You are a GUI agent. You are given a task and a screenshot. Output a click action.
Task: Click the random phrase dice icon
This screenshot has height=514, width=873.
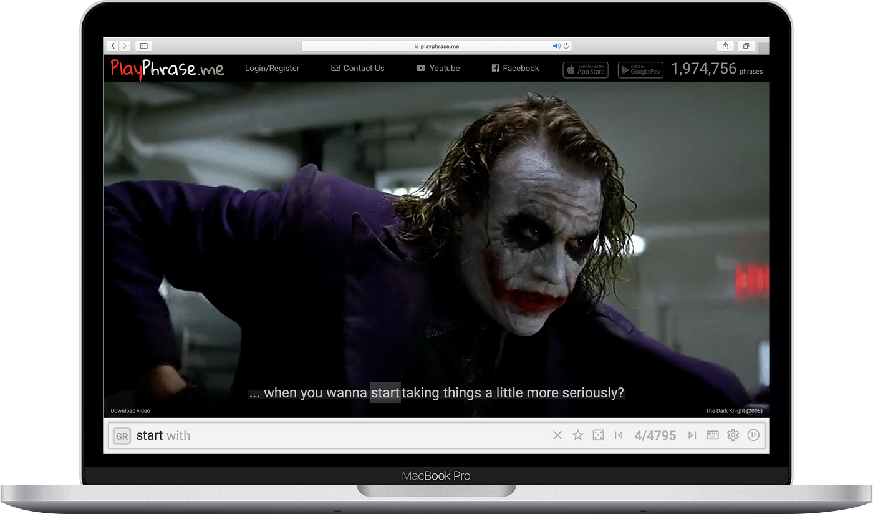tap(598, 435)
